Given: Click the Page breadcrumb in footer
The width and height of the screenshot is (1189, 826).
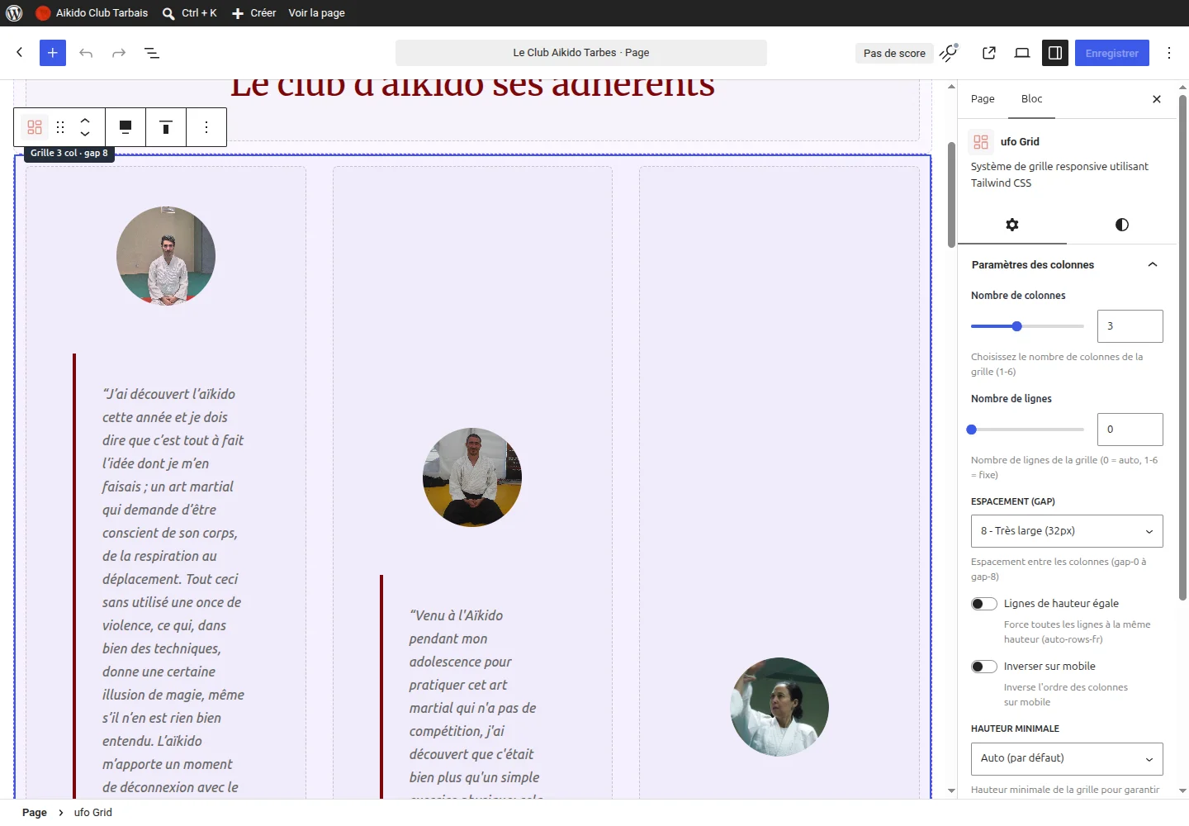Looking at the screenshot, I should tap(35, 813).
